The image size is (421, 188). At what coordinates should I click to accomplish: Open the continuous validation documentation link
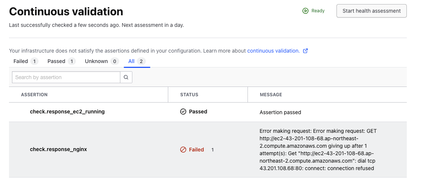tap(273, 51)
